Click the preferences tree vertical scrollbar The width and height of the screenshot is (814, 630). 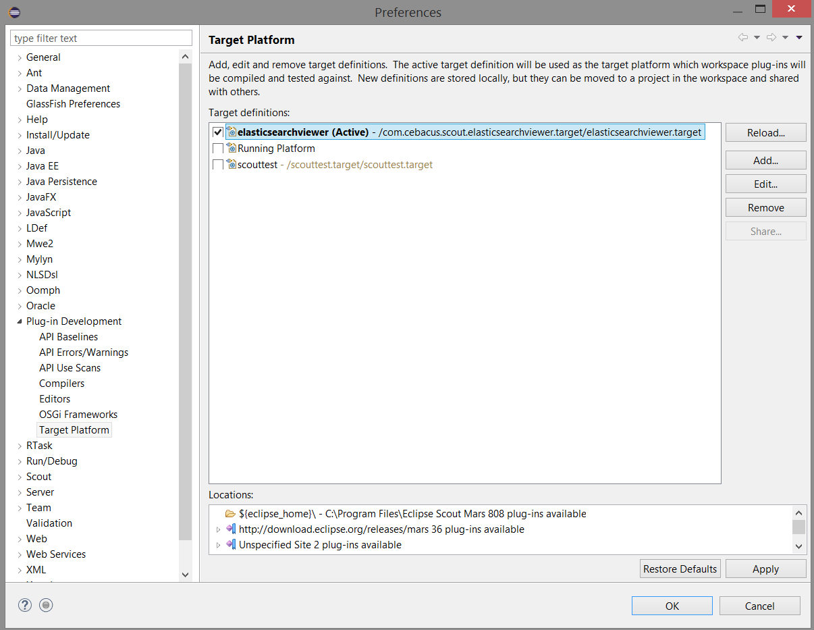click(186, 297)
